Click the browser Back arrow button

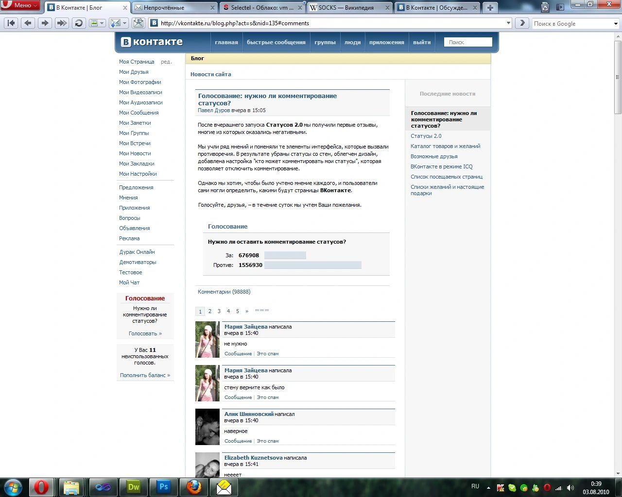click(x=28, y=23)
